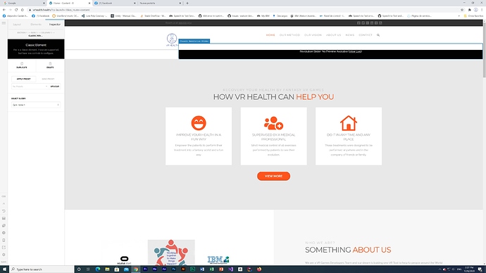Open the template manager icon in sidebar
The width and height of the screenshot is (486, 273).
(4, 218)
